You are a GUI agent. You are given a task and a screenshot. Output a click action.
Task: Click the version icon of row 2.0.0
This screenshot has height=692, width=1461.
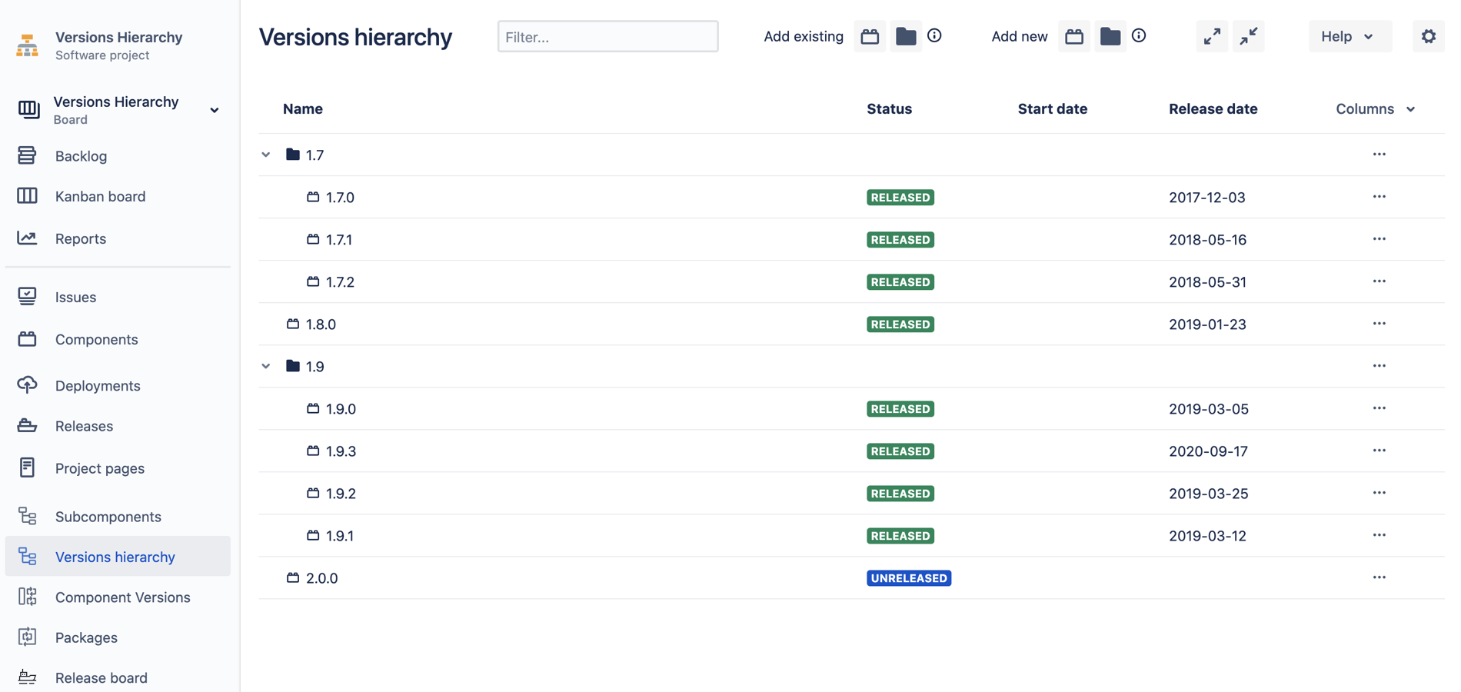tap(293, 577)
